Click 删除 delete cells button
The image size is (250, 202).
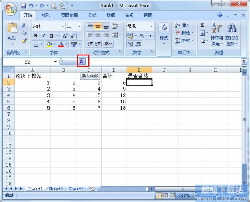coord(184,33)
